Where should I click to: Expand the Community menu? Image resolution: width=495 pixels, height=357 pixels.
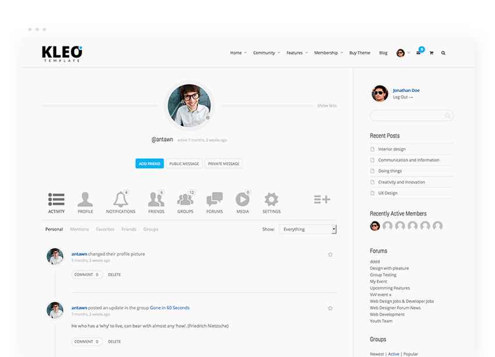(x=266, y=53)
